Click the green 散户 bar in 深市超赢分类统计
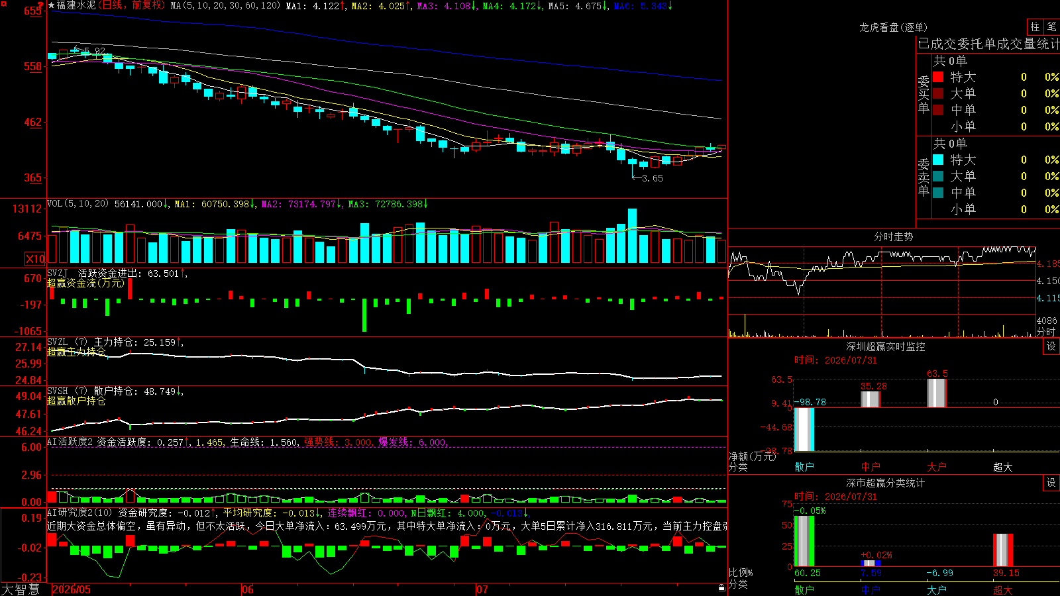1060x596 pixels. click(804, 541)
